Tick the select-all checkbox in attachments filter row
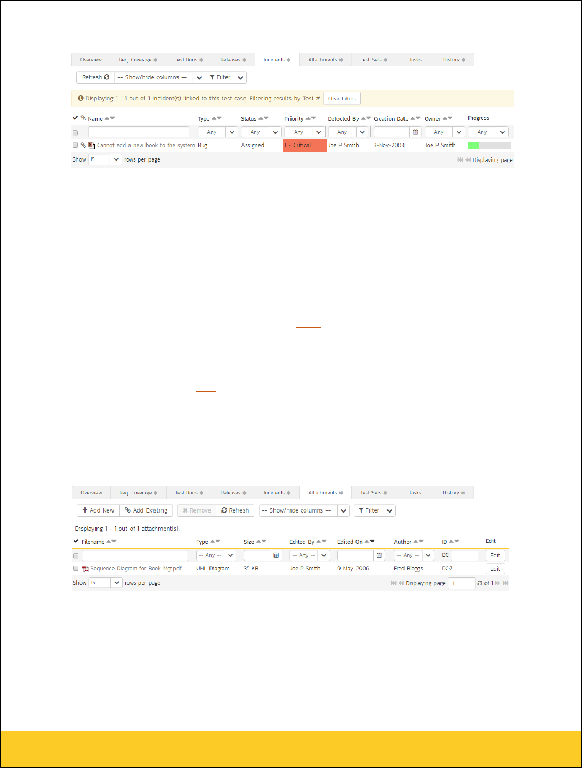Viewport: 582px width, 768px height. click(x=76, y=556)
